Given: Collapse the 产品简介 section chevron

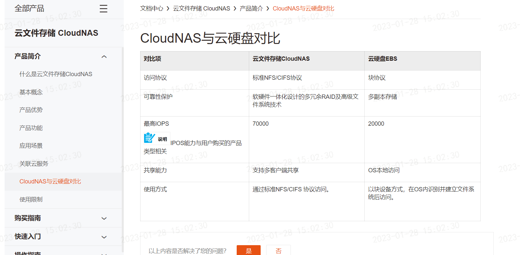Looking at the screenshot, I should pyautogui.click(x=104, y=57).
